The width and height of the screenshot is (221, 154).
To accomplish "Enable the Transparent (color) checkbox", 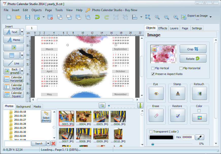I will [x=151, y=132].
